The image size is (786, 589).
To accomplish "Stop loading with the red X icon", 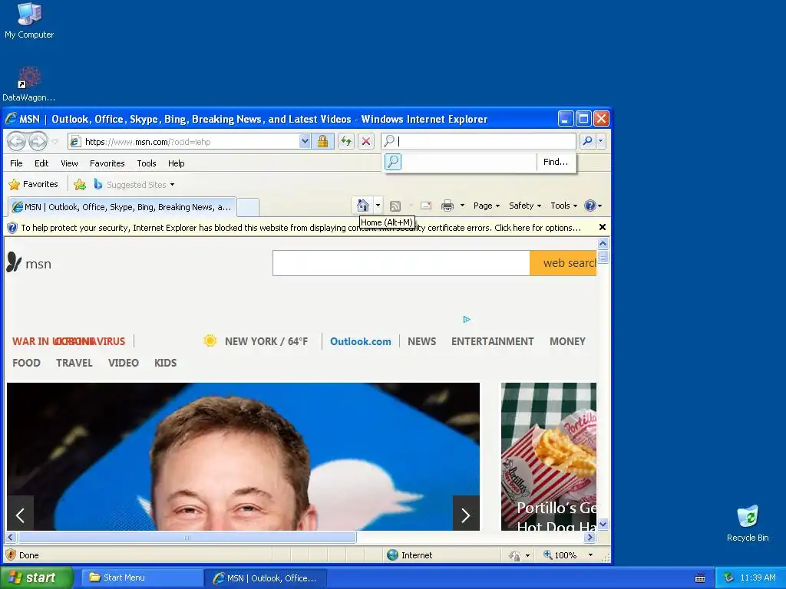I will coord(366,141).
